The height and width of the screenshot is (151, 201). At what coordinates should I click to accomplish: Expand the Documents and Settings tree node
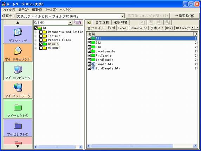tap(36, 32)
